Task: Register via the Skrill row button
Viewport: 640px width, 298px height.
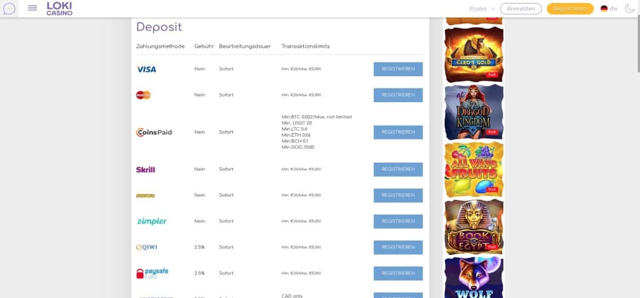Action: (398, 169)
